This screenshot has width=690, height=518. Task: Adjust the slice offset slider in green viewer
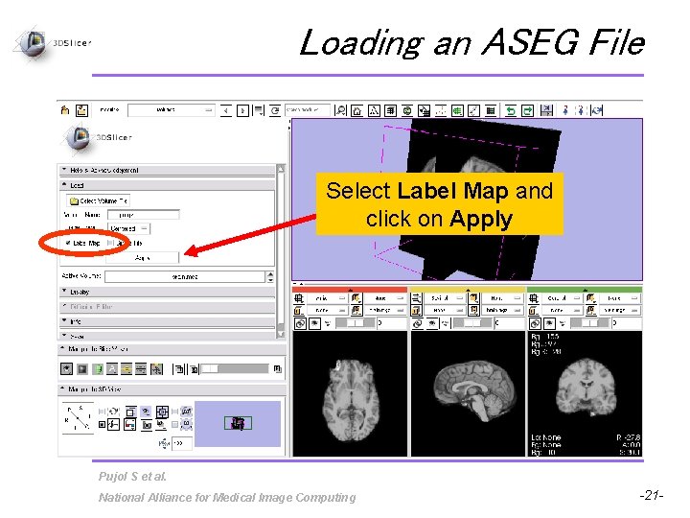pos(589,323)
